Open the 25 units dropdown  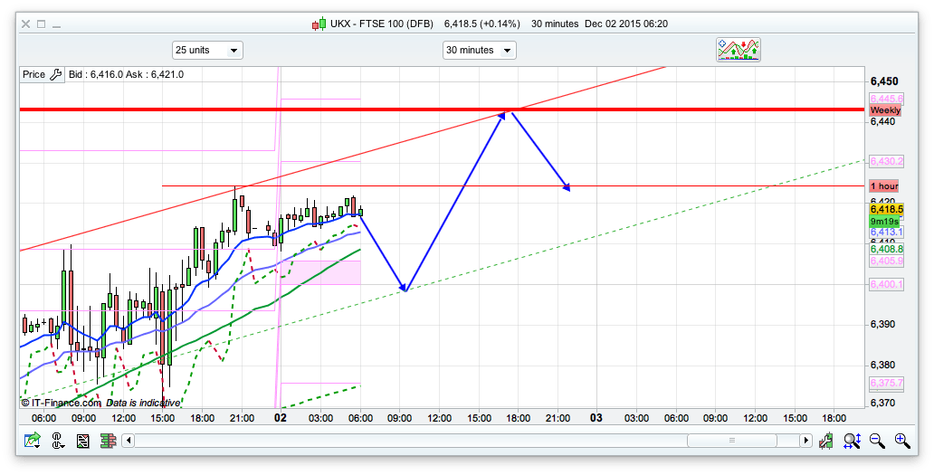pos(207,51)
